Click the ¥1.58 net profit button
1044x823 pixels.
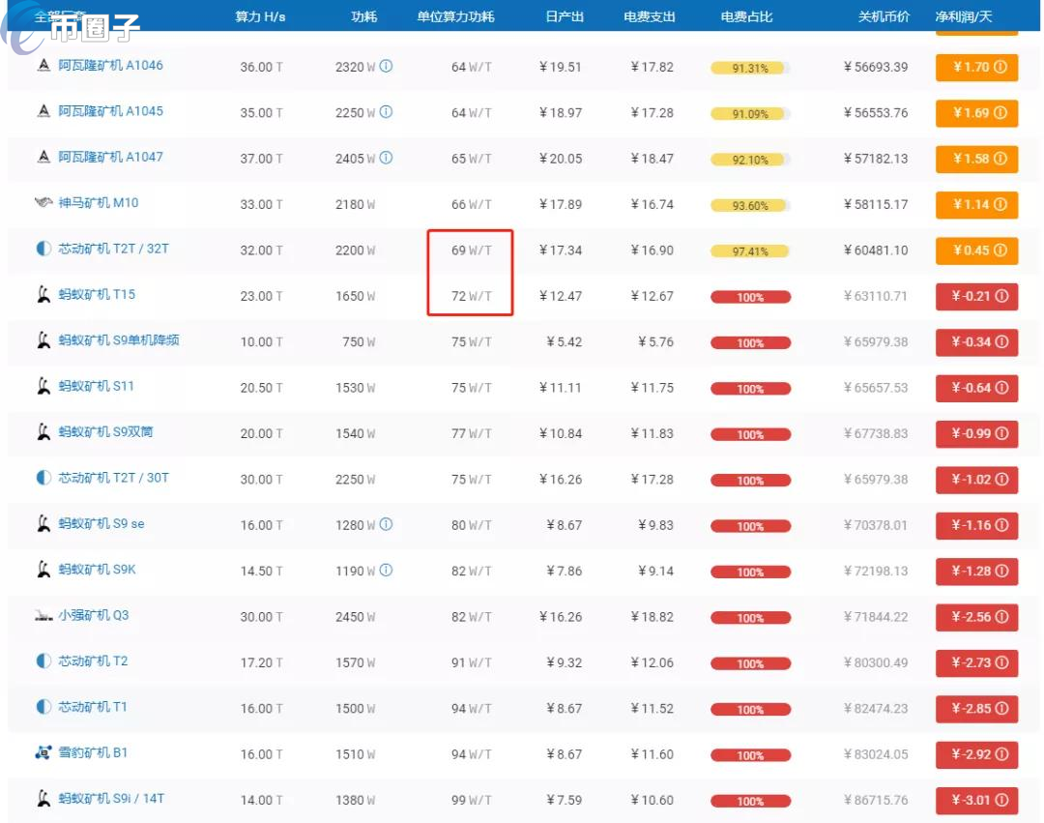(x=976, y=159)
